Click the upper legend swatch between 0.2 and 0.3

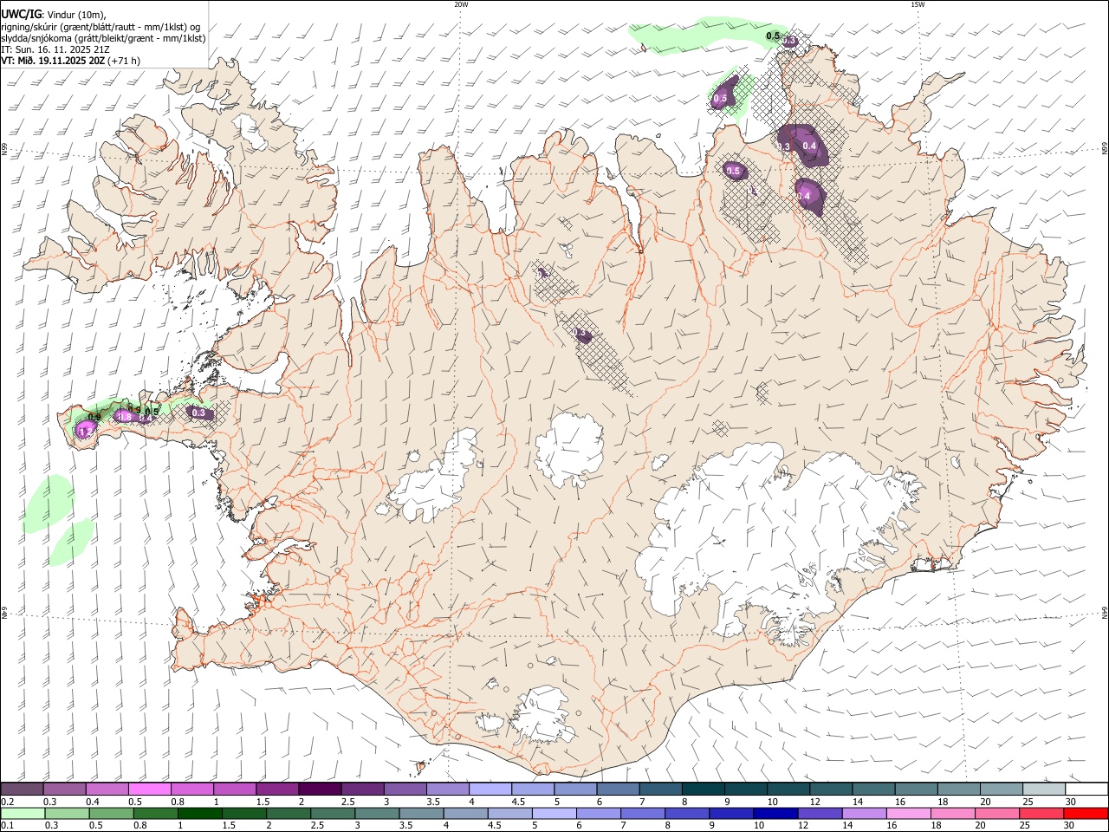23,790
